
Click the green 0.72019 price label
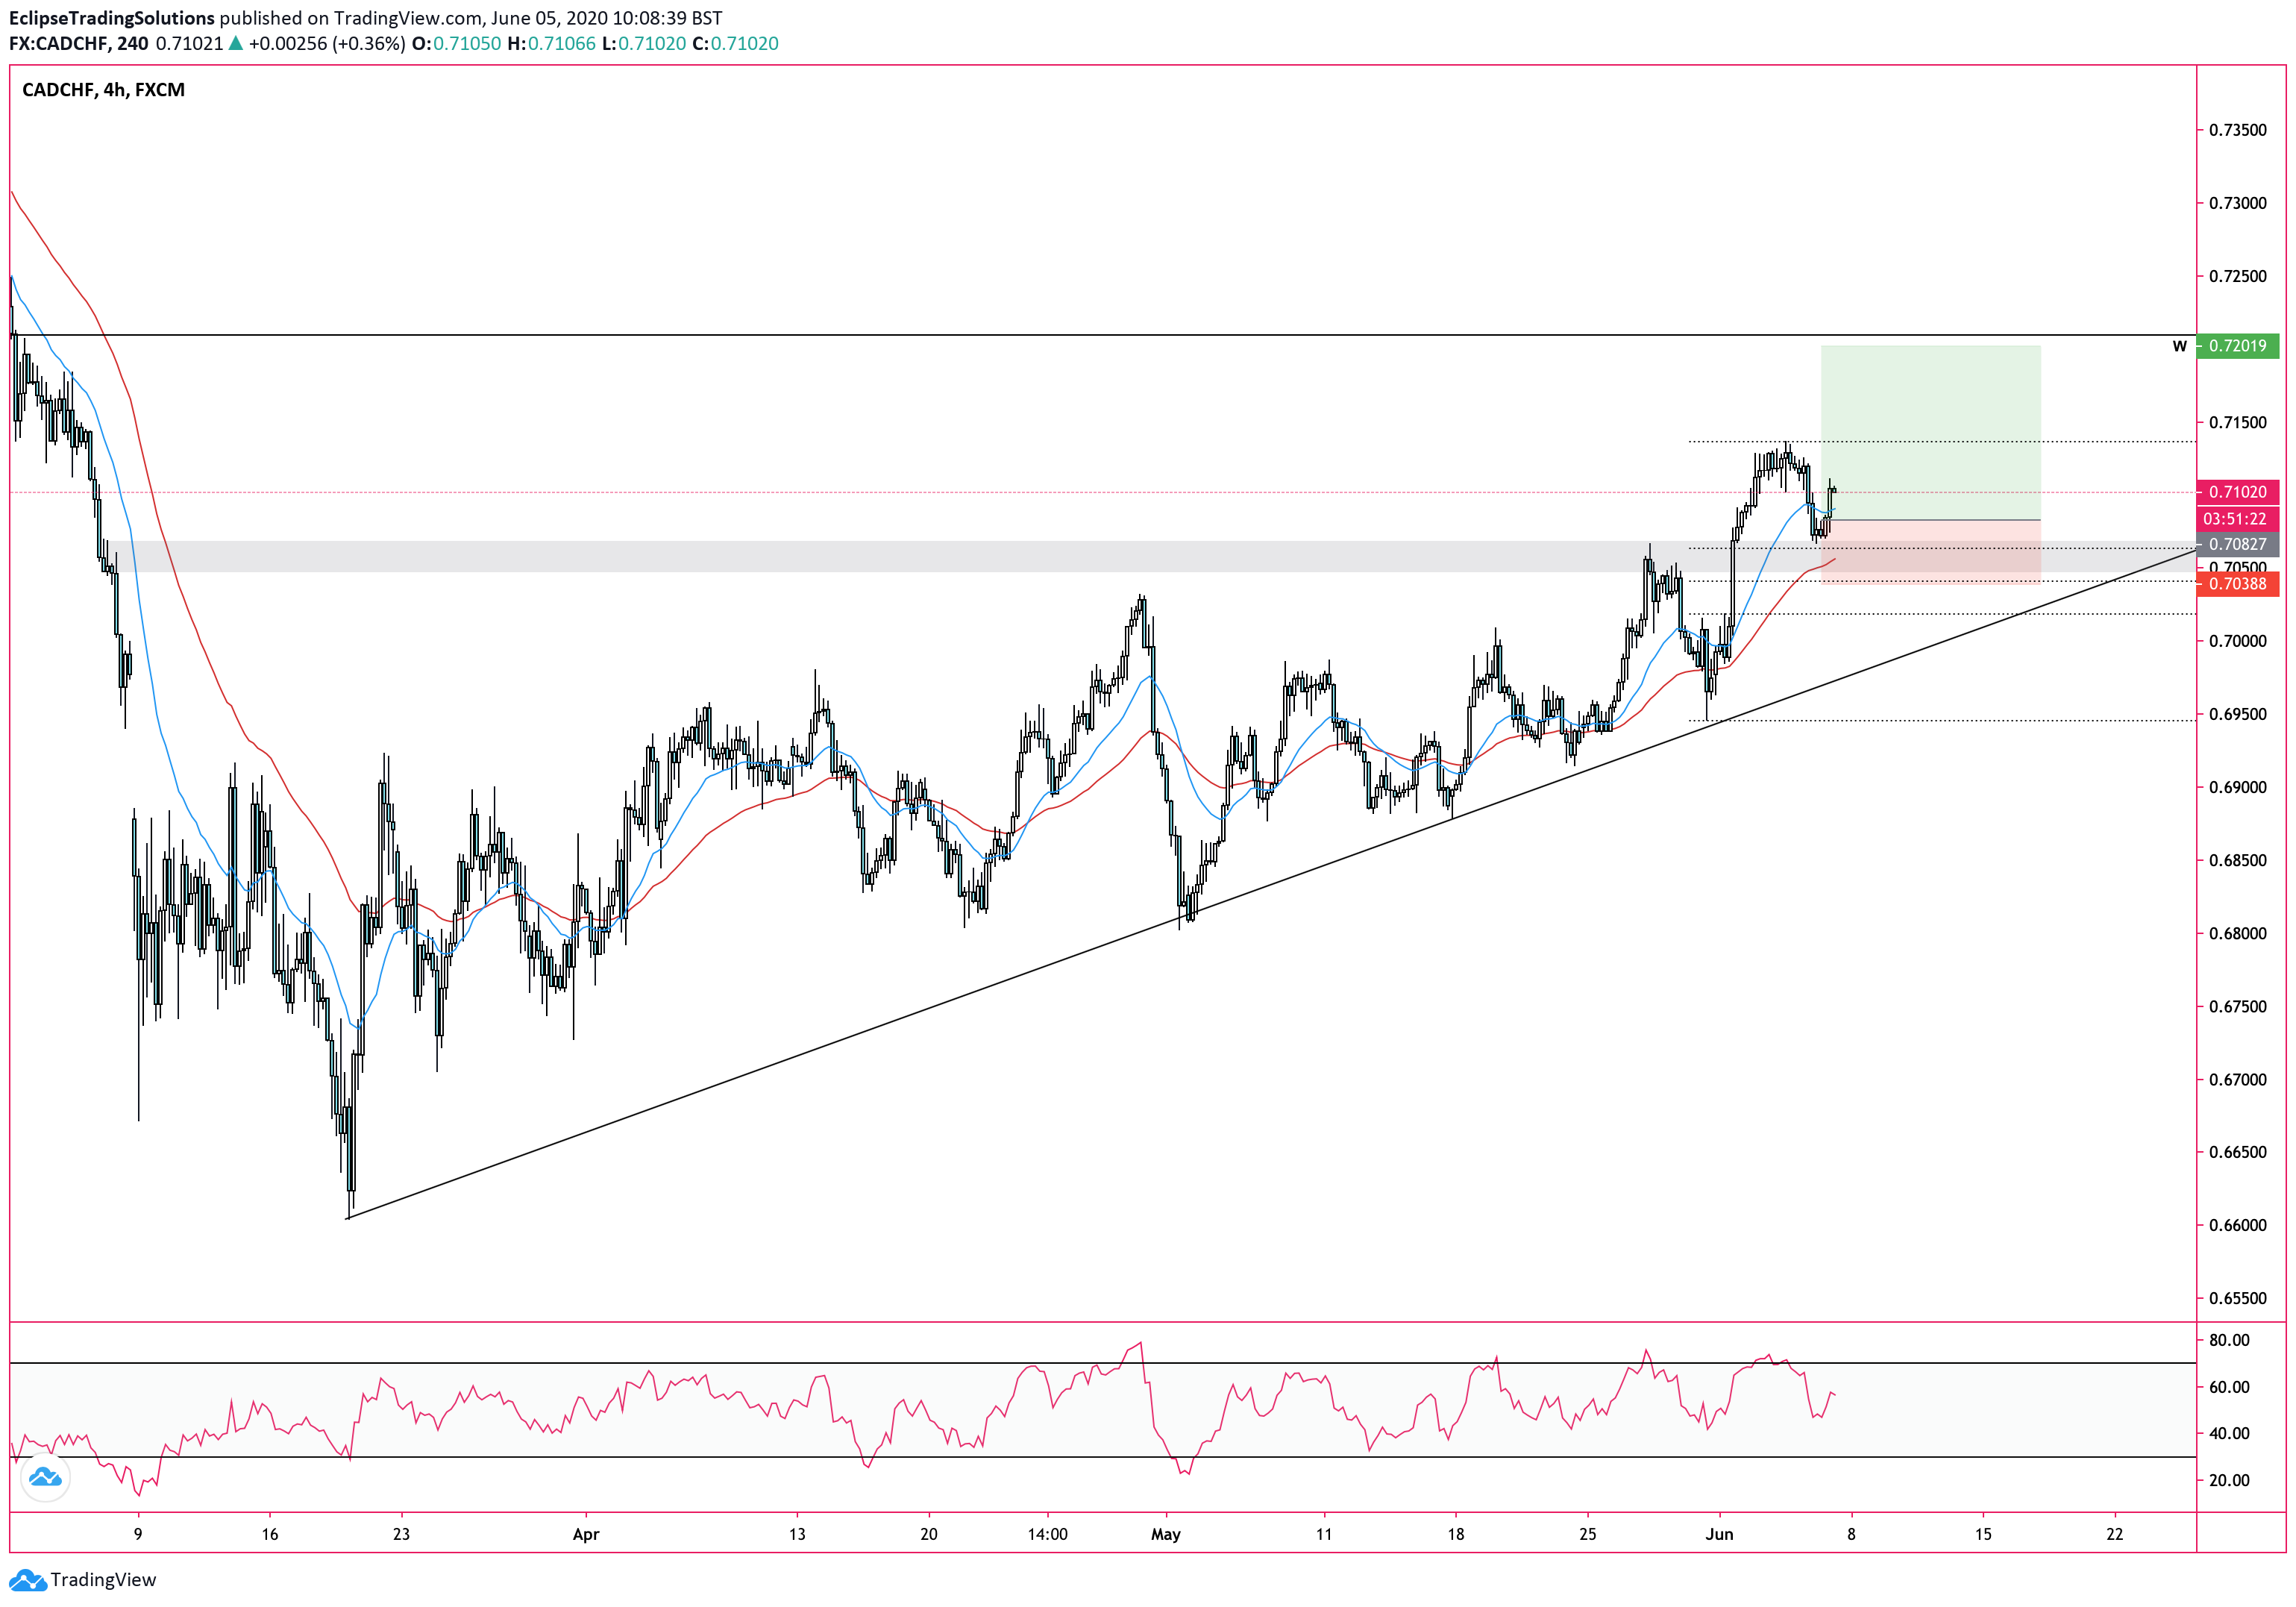pos(2238,346)
